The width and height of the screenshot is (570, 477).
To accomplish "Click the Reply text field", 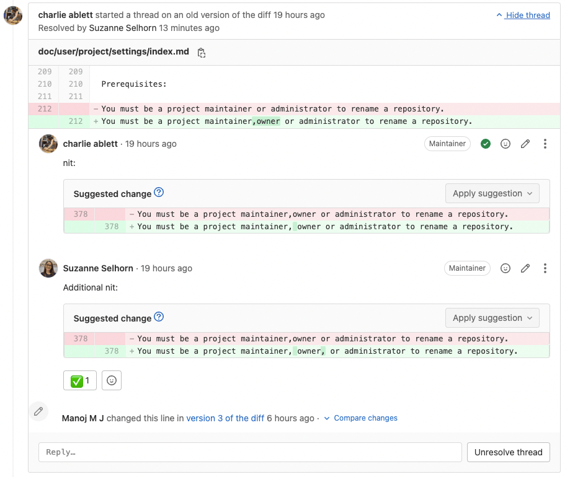I will [x=250, y=452].
